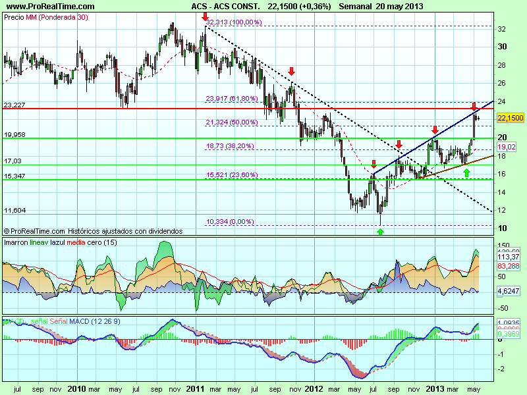Click the '2013' year label on time axis
This screenshot has width=527, height=395.
pos(435,389)
